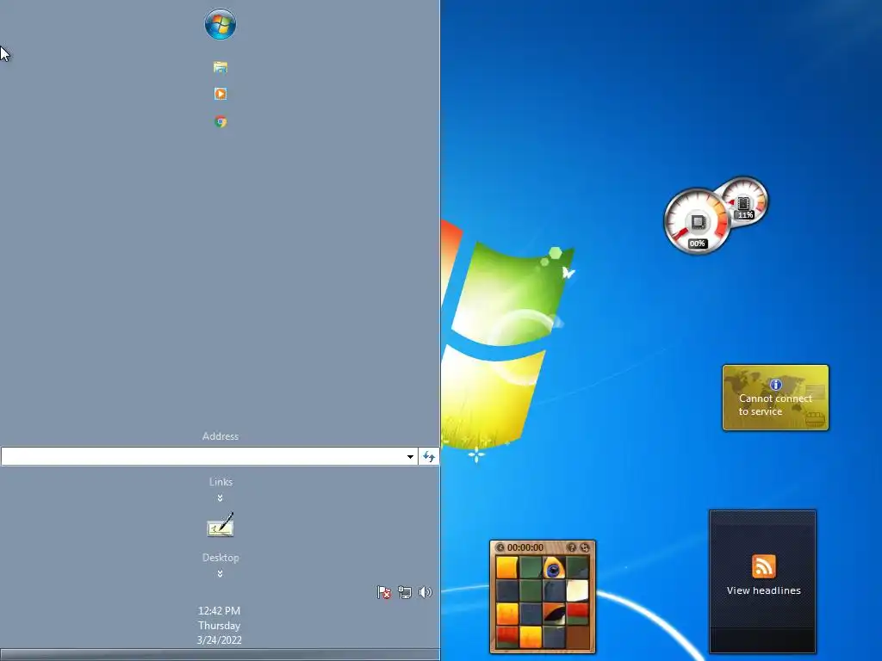Click the info icon on currency gadget
882x661 pixels.
[x=776, y=385]
